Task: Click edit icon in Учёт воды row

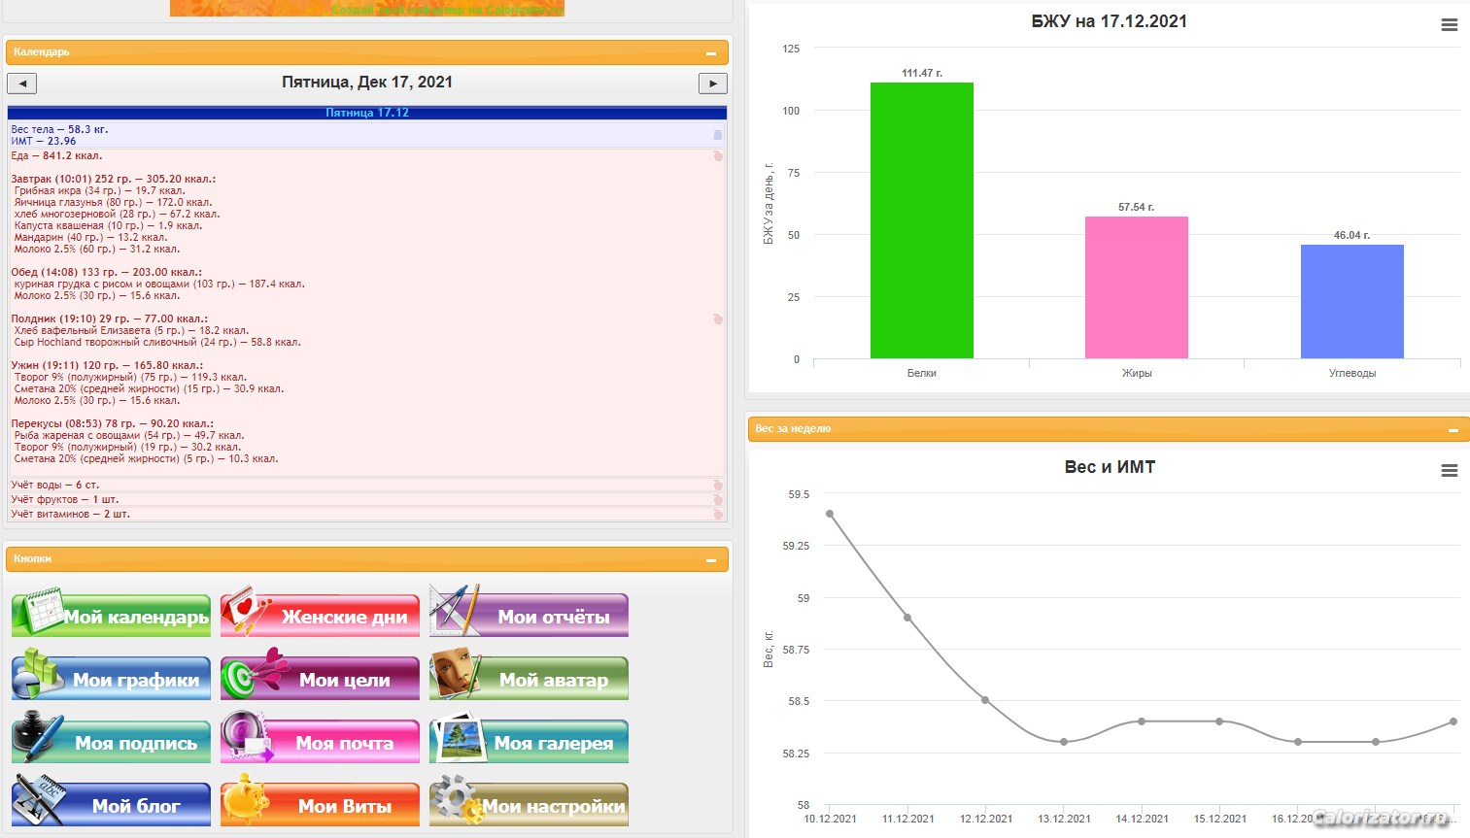Action: pyautogui.click(x=718, y=486)
